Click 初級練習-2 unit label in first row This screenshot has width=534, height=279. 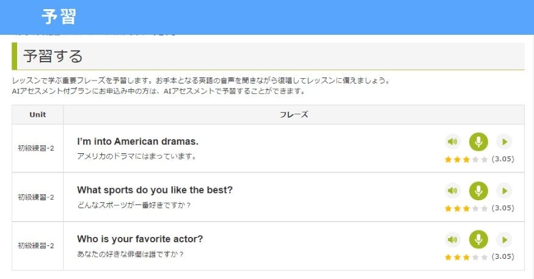pyautogui.click(x=36, y=148)
